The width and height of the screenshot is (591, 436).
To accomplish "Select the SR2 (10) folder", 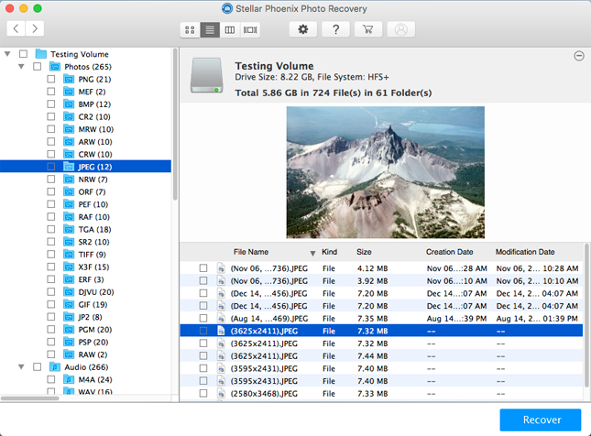I will point(93,242).
